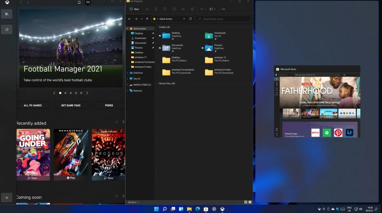
Task: Go up one folder level in File Explorer
Action: tap(147, 19)
